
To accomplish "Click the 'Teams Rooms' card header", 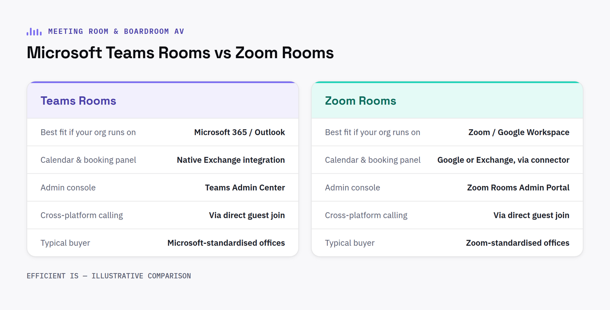I will pos(163,101).
